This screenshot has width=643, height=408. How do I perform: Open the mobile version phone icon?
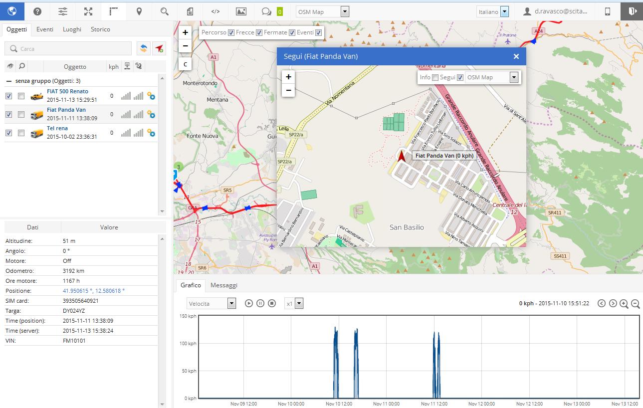pos(608,11)
